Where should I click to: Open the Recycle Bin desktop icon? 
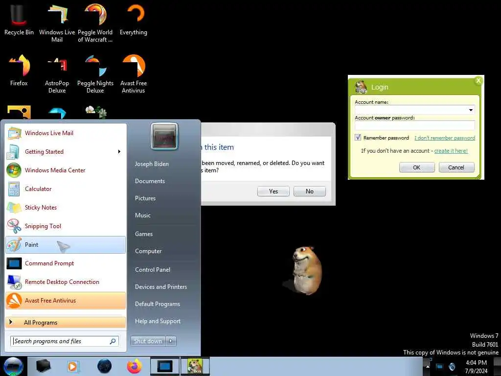point(19,20)
